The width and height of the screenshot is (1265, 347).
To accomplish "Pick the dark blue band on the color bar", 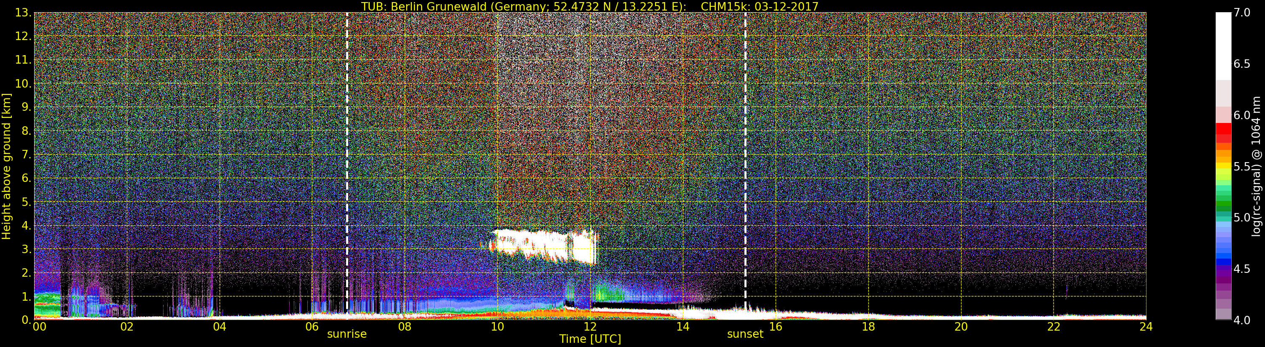I will [1223, 263].
